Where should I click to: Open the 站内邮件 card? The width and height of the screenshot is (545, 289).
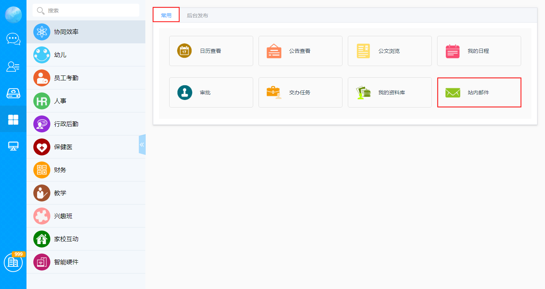(479, 92)
